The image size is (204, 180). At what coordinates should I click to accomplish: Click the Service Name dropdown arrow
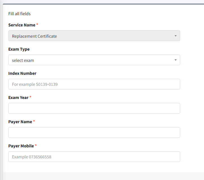[175, 36]
